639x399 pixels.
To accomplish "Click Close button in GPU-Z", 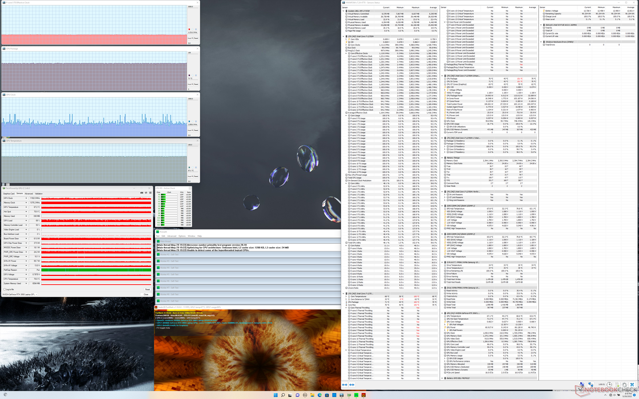I will point(146,294).
